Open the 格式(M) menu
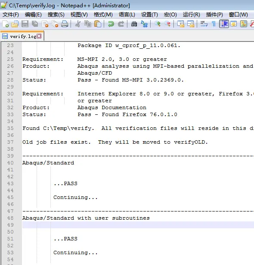Image resolution: width=254 pixels, height=265 pixels. (103, 15)
